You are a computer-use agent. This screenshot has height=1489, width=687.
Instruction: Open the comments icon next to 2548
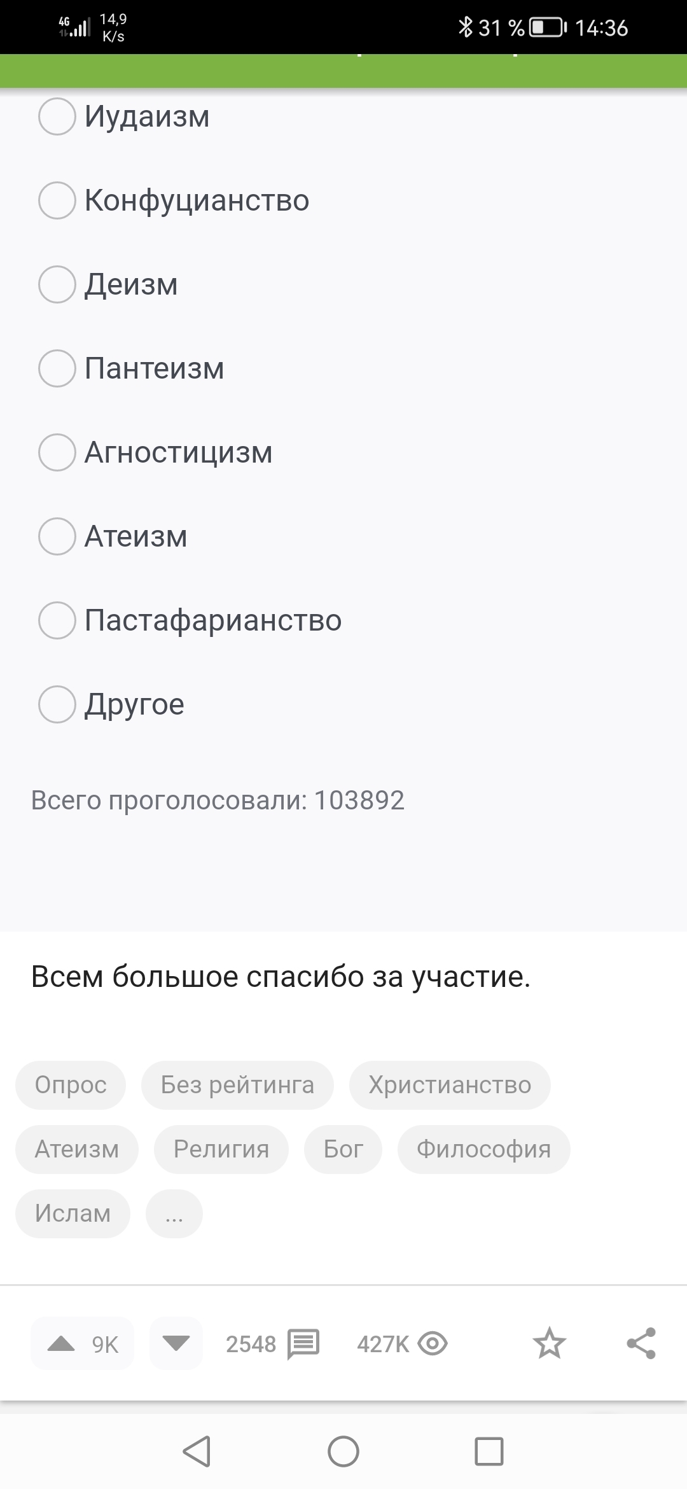303,1344
